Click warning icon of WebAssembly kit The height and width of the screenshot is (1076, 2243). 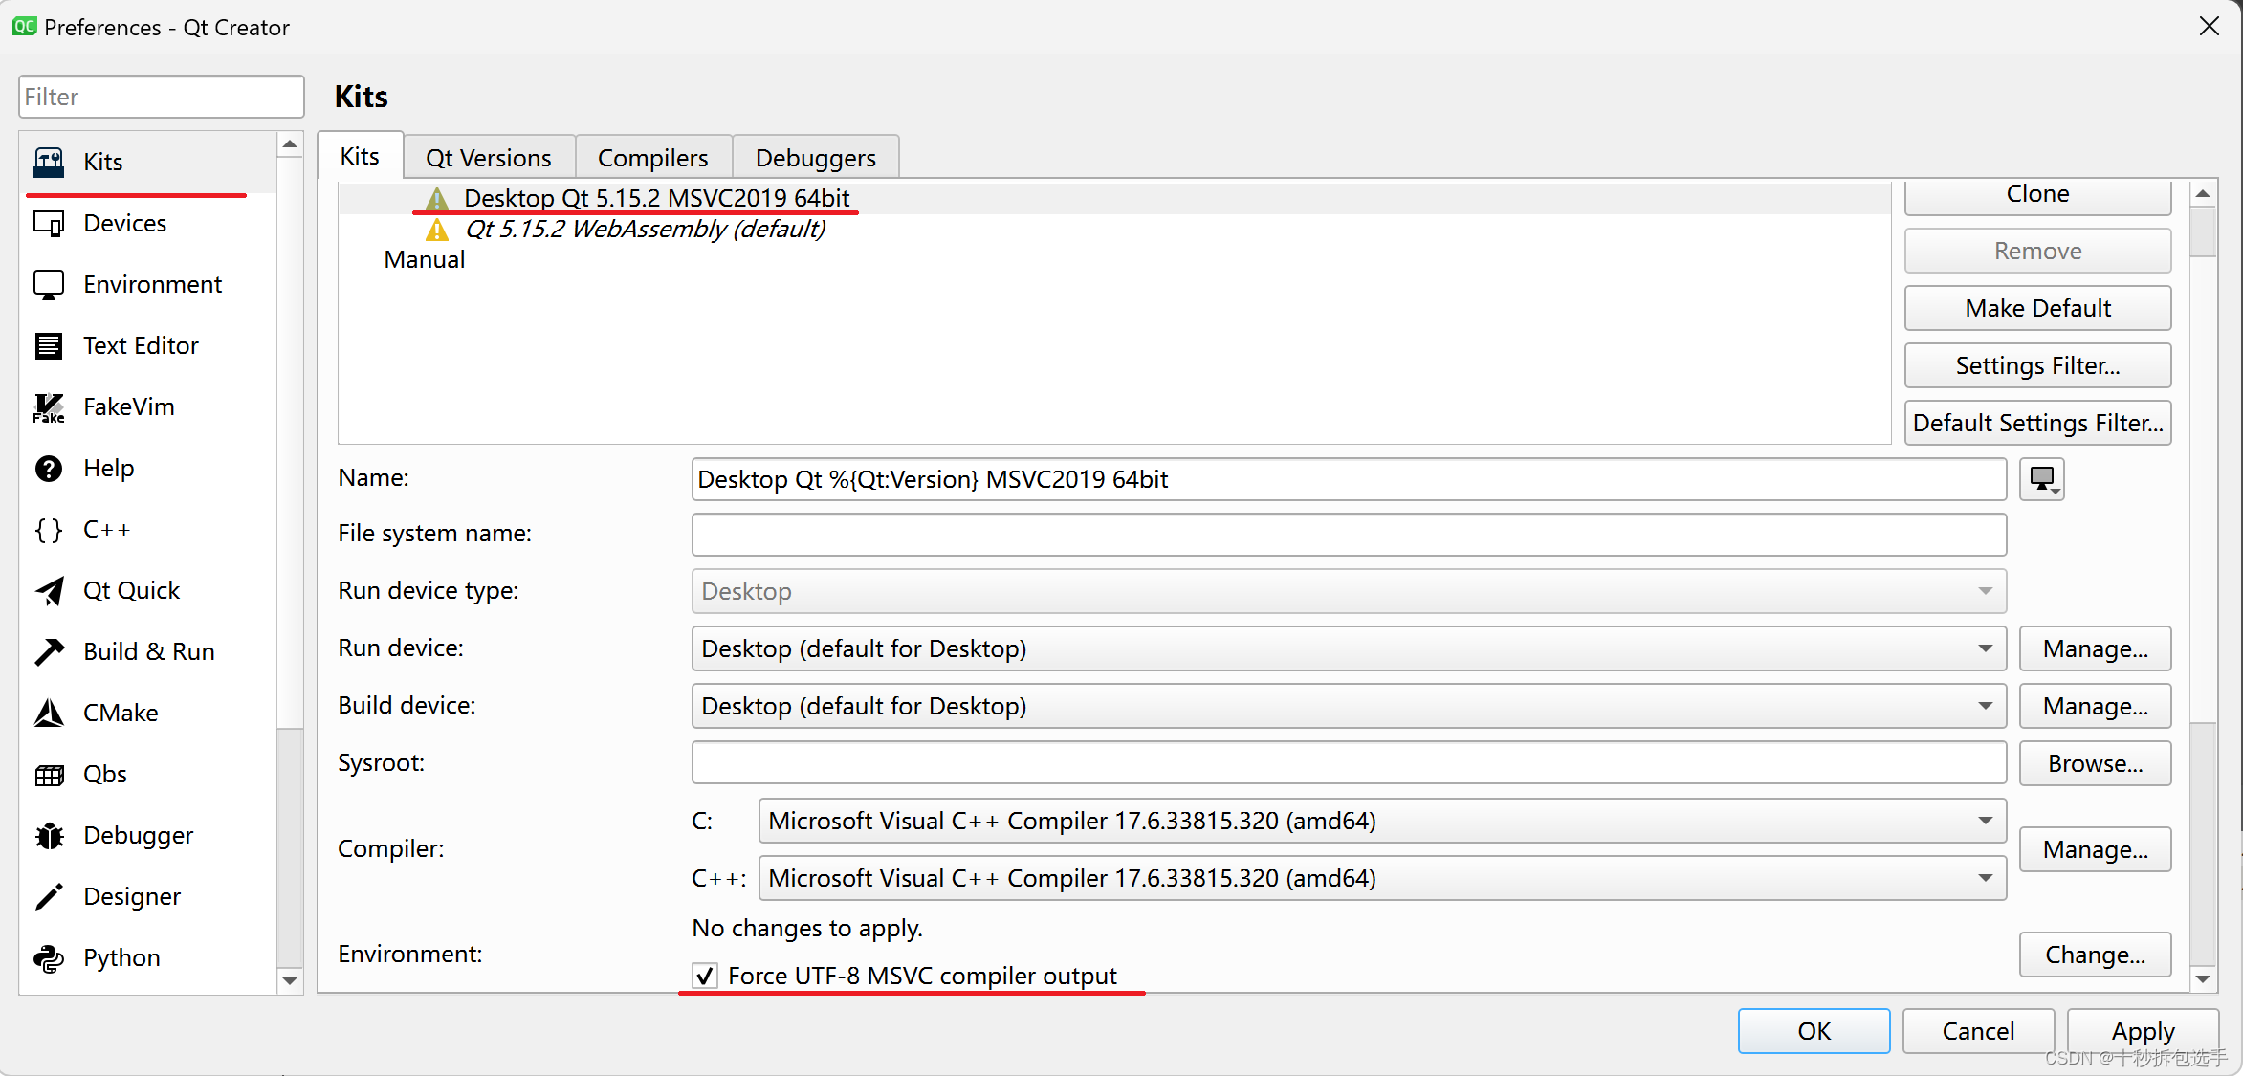coord(437,230)
